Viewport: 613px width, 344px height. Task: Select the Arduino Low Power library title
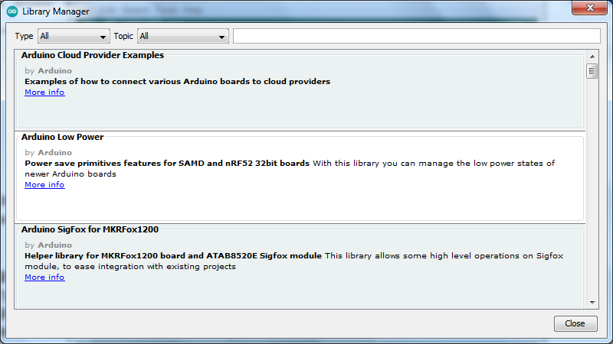[63, 138]
